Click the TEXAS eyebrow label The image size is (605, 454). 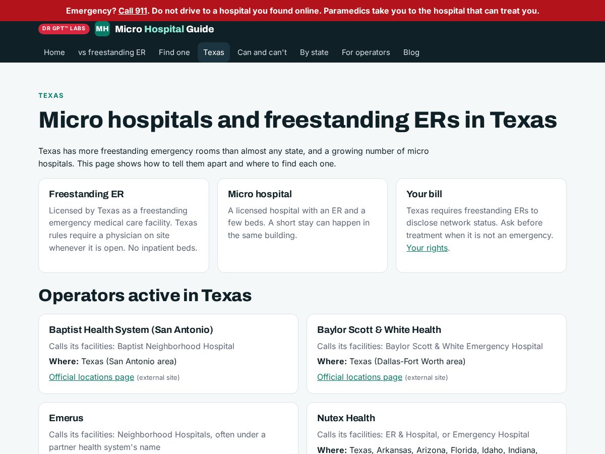click(x=51, y=95)
